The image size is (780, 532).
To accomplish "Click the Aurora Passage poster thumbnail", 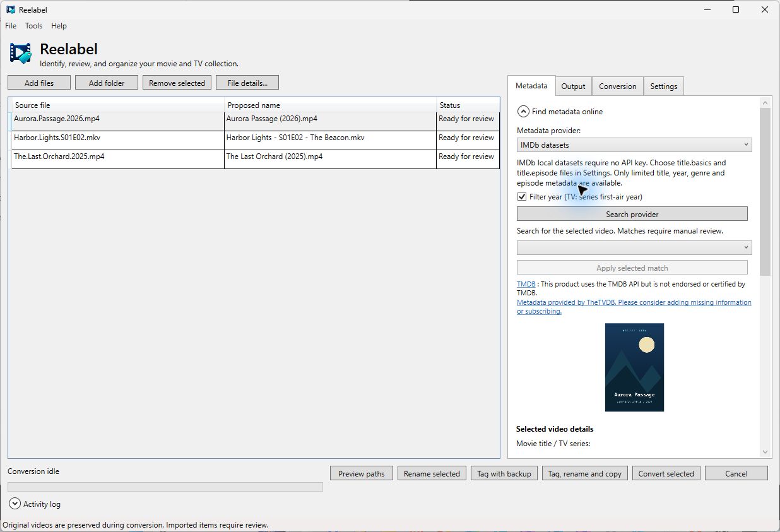I will click(634, 367).
